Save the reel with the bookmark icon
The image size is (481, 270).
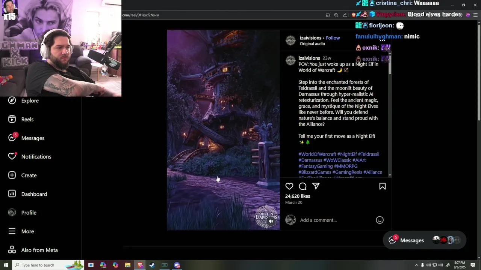[x=383, y=186]
